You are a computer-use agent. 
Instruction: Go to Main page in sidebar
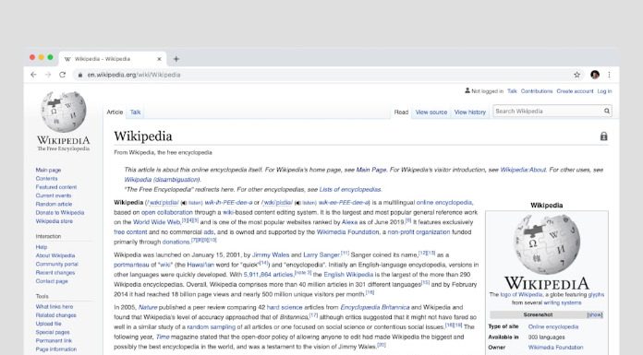[48, 170]
